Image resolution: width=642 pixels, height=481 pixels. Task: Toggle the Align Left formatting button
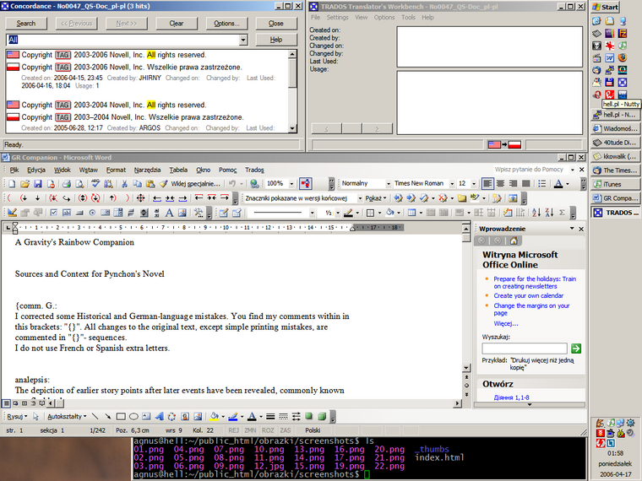(x=487, y=184)
